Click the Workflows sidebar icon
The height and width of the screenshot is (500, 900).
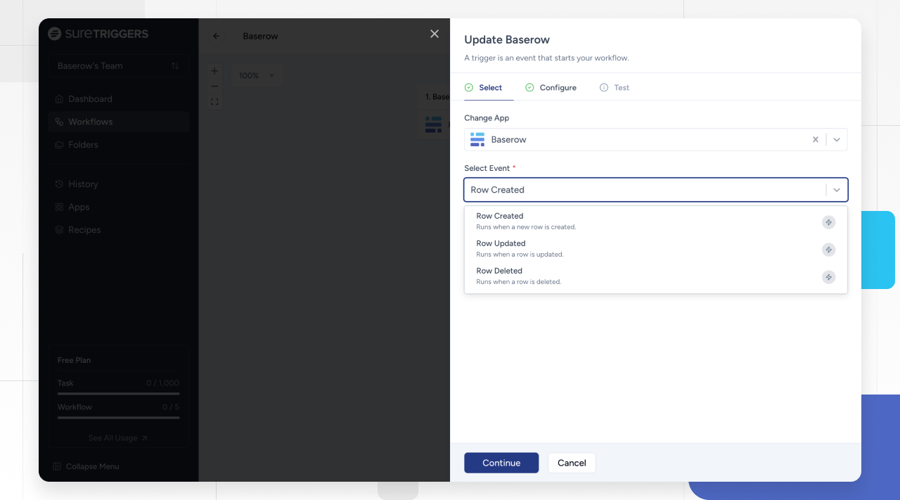pyautogui.click(x=59, y=122)
